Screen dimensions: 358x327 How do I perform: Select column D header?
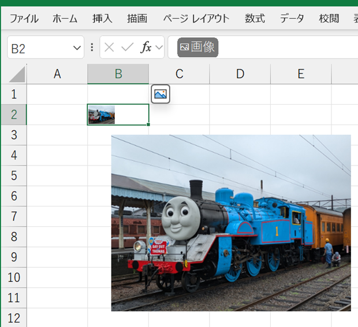[240, 74]
